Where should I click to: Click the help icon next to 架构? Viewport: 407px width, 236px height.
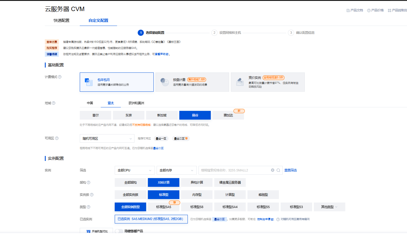(x=89, y=182)
